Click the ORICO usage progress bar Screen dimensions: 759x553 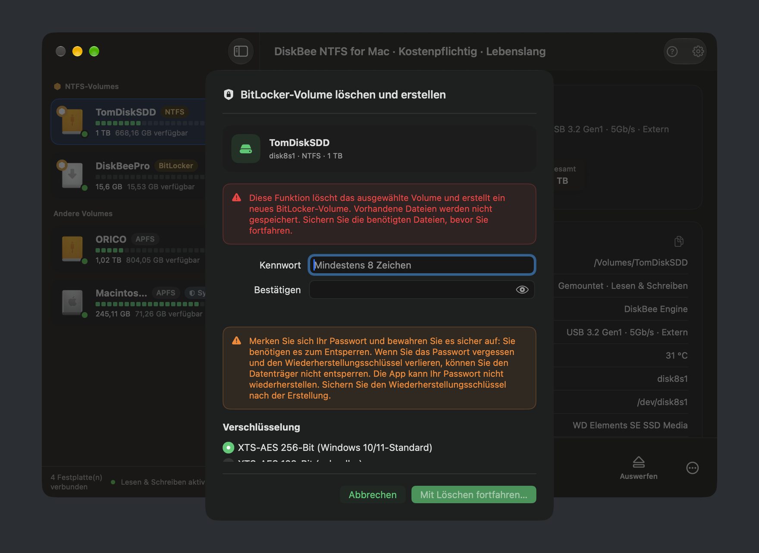click(x=150, y=250)
